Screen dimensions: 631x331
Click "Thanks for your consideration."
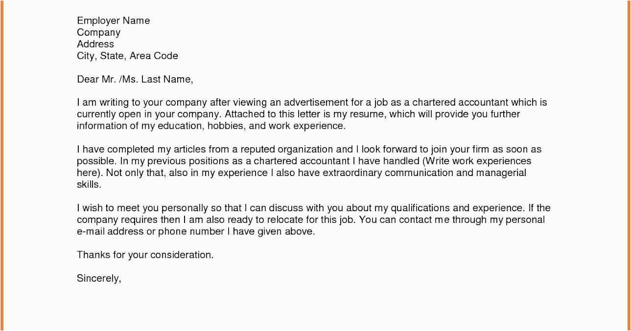[x=145, y=255]
